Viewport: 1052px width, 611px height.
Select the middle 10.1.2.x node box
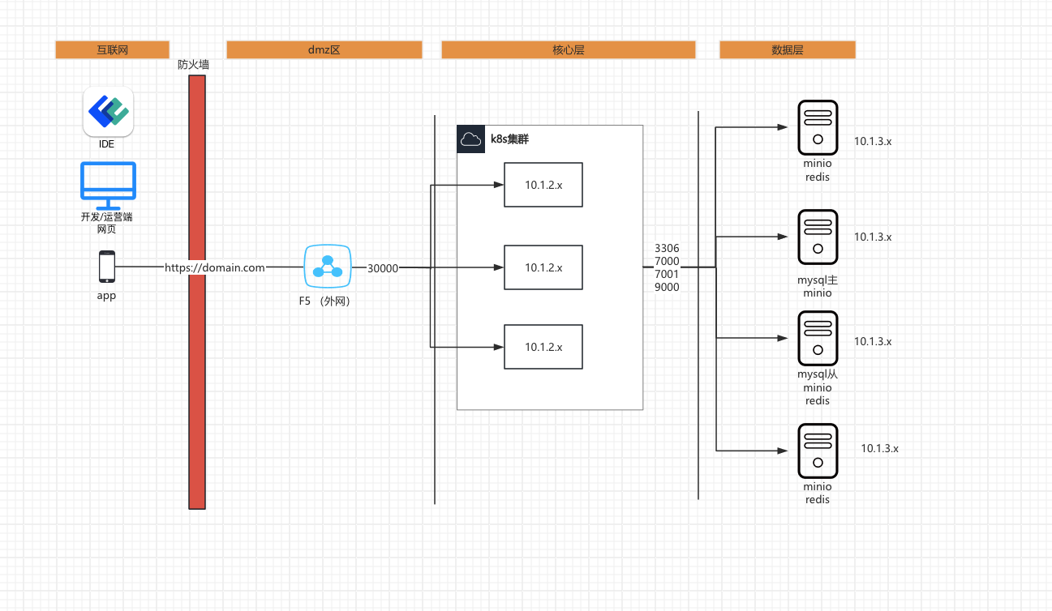pyautogui.click(x=543, y=267)
